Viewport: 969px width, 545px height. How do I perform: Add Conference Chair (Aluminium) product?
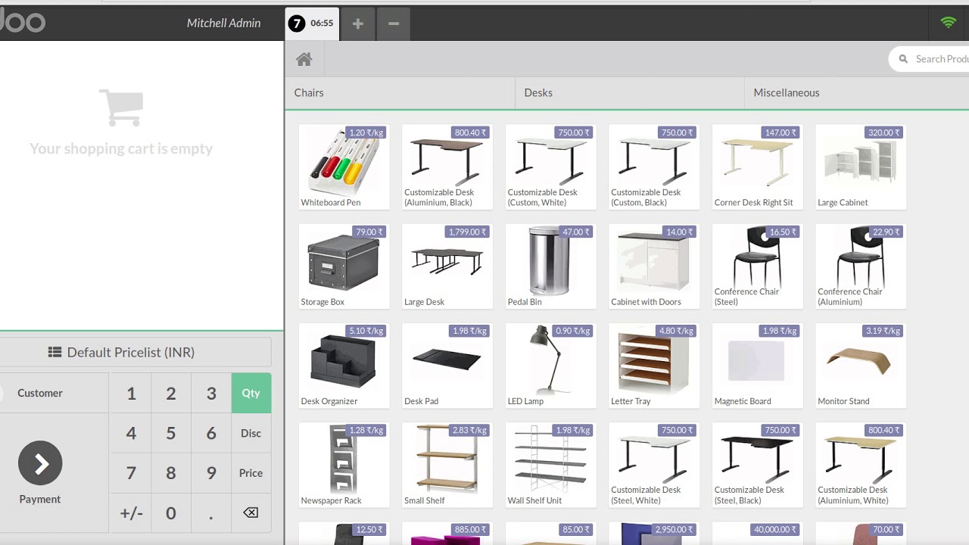pyautogui.click(x=861, y=266)
